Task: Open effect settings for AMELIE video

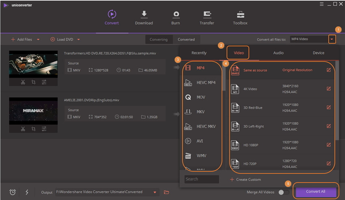Action: pyautogui.click(x=44, y=129)
